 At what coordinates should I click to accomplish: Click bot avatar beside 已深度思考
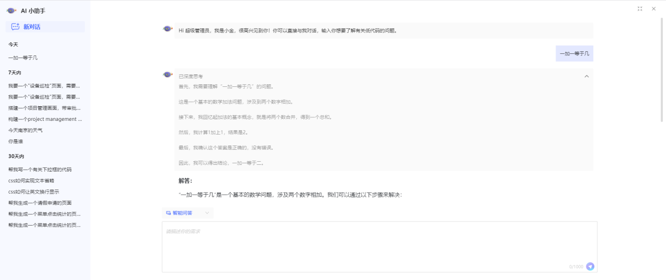tap(168, 74)
